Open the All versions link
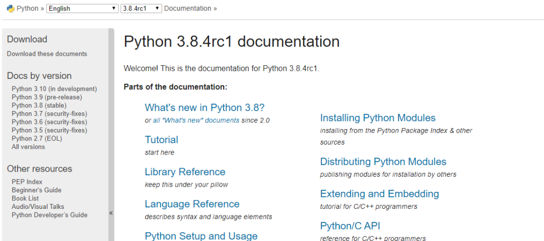The height and width of the screenshot is (241, 544). [x=28, y=147]
